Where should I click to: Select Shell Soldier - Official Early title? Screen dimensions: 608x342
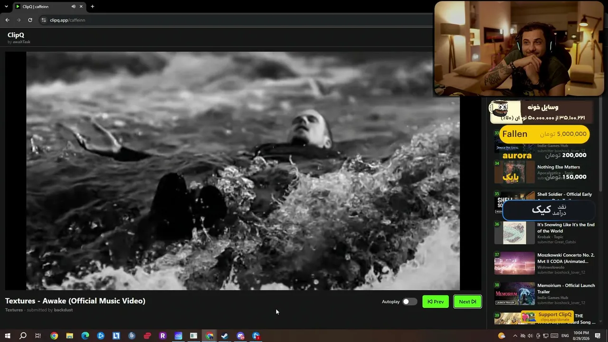564,194
